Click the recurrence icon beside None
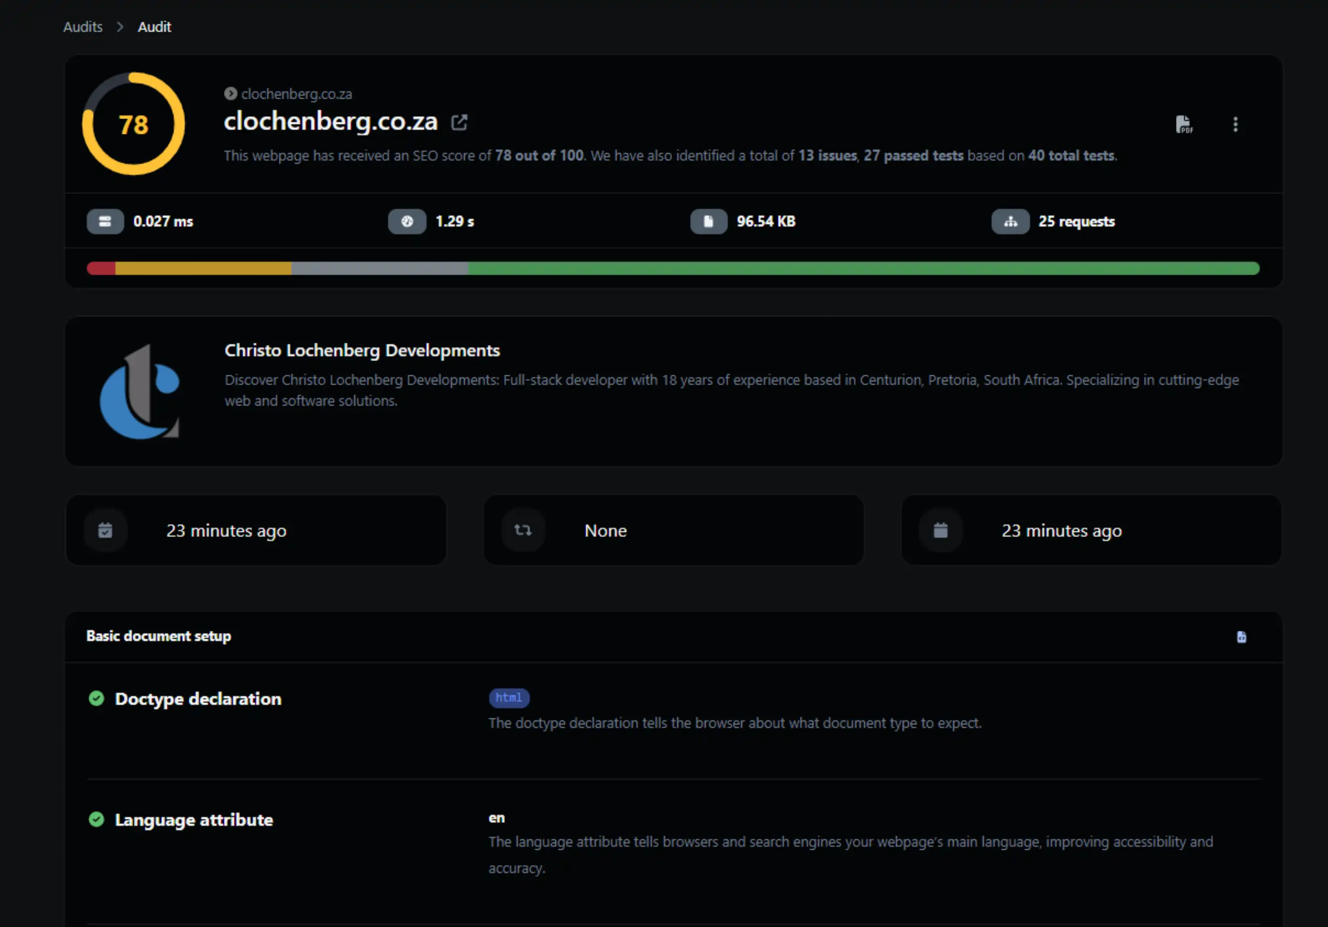Viewport: 1328px width, 927px height. (x=523, y=530)
